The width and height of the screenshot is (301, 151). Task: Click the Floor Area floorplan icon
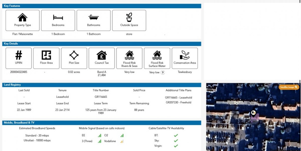46,55
